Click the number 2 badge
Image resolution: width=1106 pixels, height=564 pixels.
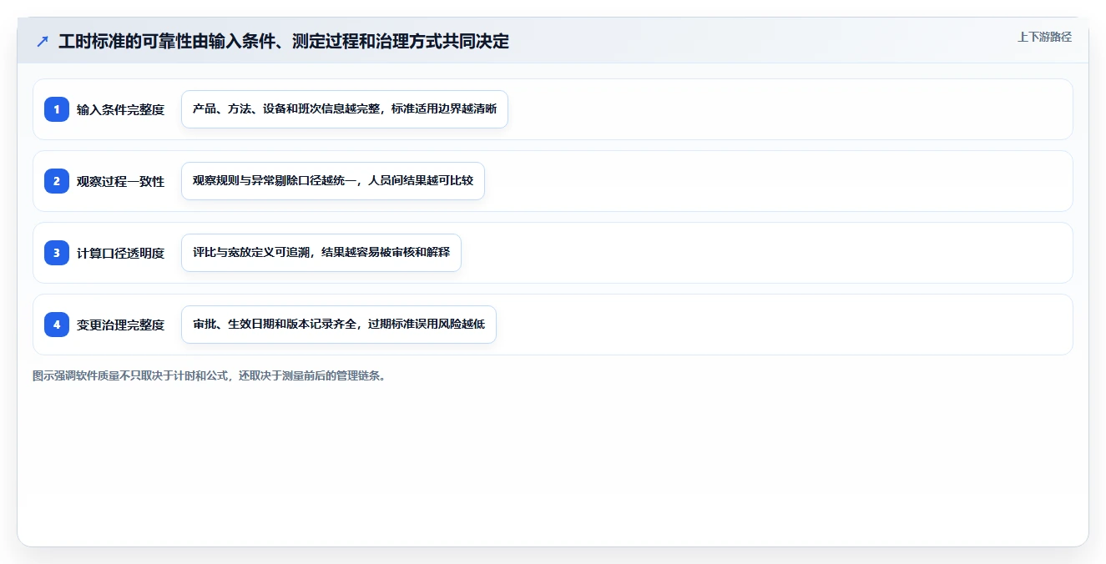point(57,180)
